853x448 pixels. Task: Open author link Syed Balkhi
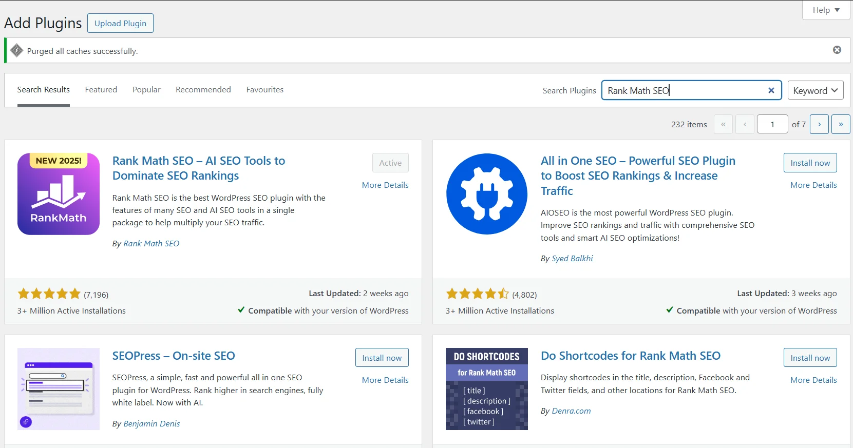click(x=572, y=259)
